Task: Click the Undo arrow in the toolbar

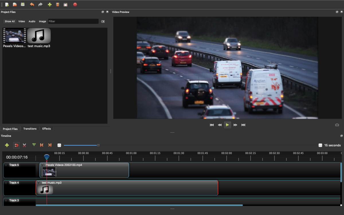Action: click(x=32, y=5)
